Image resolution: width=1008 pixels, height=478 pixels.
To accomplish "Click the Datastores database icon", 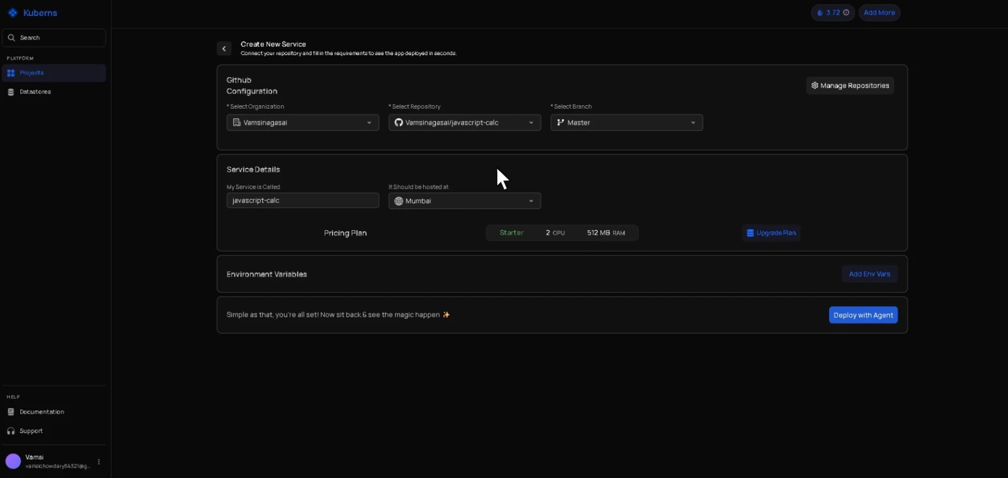I will point(11,92).
